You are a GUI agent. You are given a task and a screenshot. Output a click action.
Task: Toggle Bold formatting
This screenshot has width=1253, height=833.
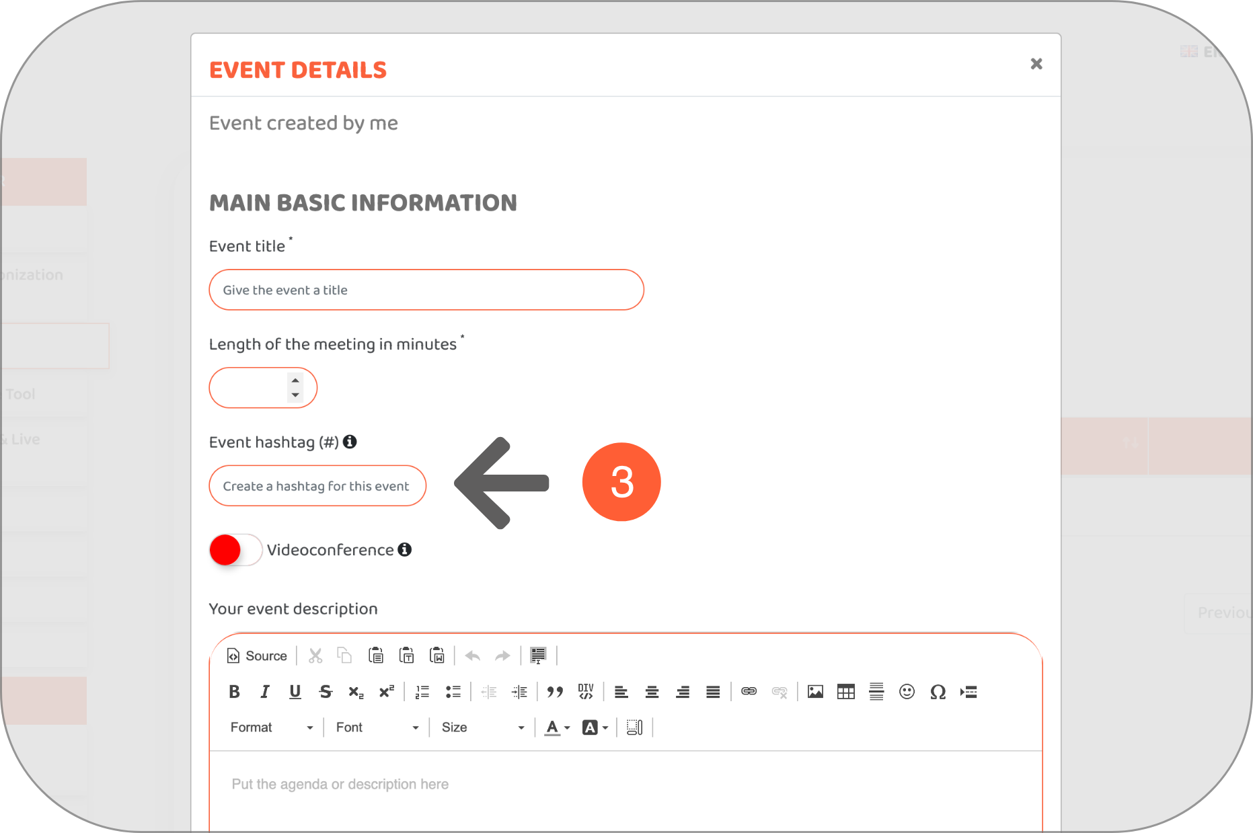point(234,692)
